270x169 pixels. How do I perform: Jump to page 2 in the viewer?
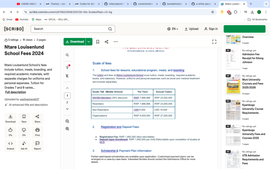click(x=67, y=102)
